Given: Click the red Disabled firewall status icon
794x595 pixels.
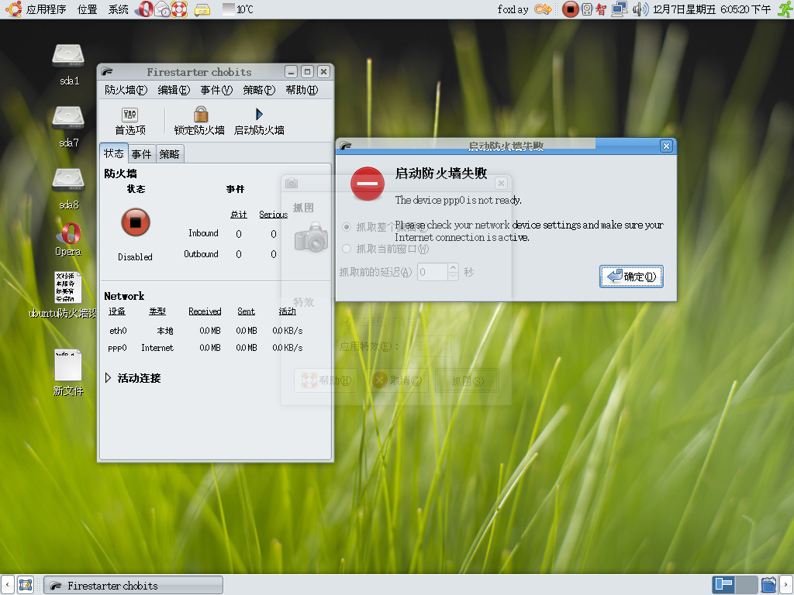Looking at the screenshot, I should tap(135, 222).
